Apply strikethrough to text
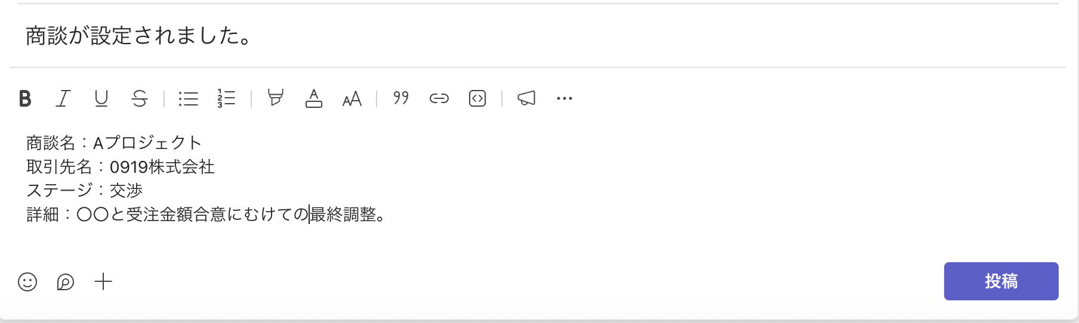The width and height of the screenshot is (1079, 323). coord(140,98)
